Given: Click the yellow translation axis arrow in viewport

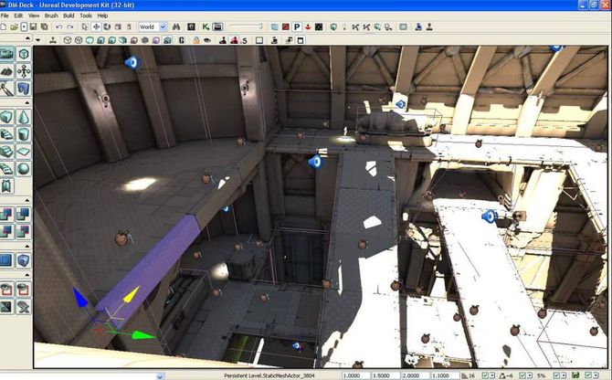Looking at the screenshot, I should (132, 294).
